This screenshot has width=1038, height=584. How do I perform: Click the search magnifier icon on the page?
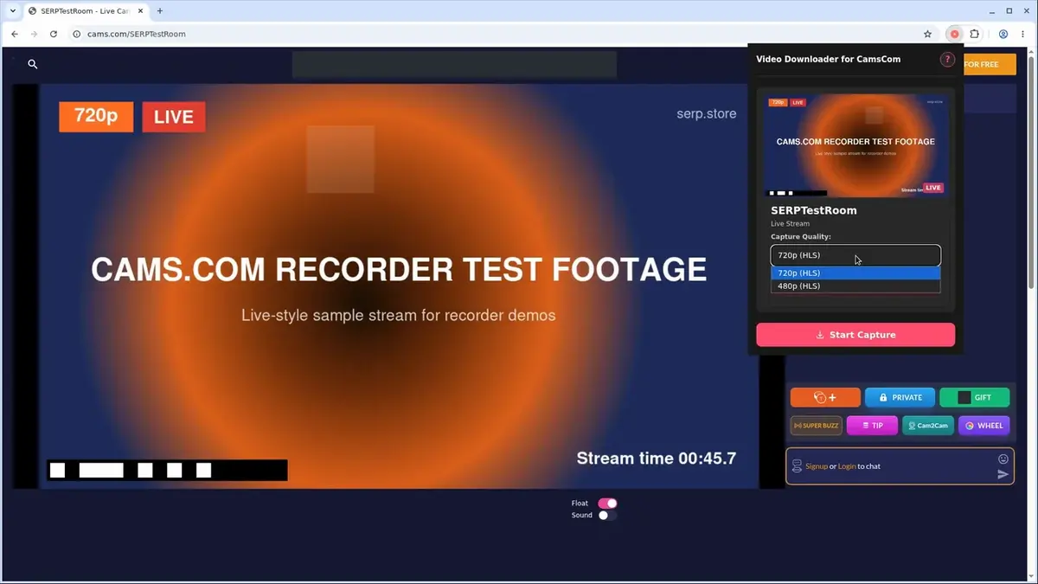click(x=33, y=64)
